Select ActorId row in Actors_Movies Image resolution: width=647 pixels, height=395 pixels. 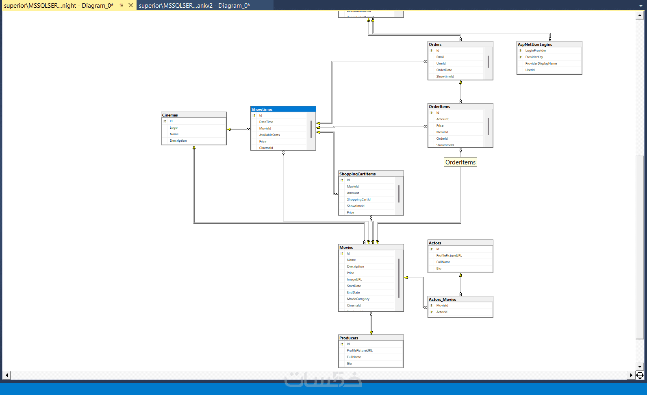(460, 312)
